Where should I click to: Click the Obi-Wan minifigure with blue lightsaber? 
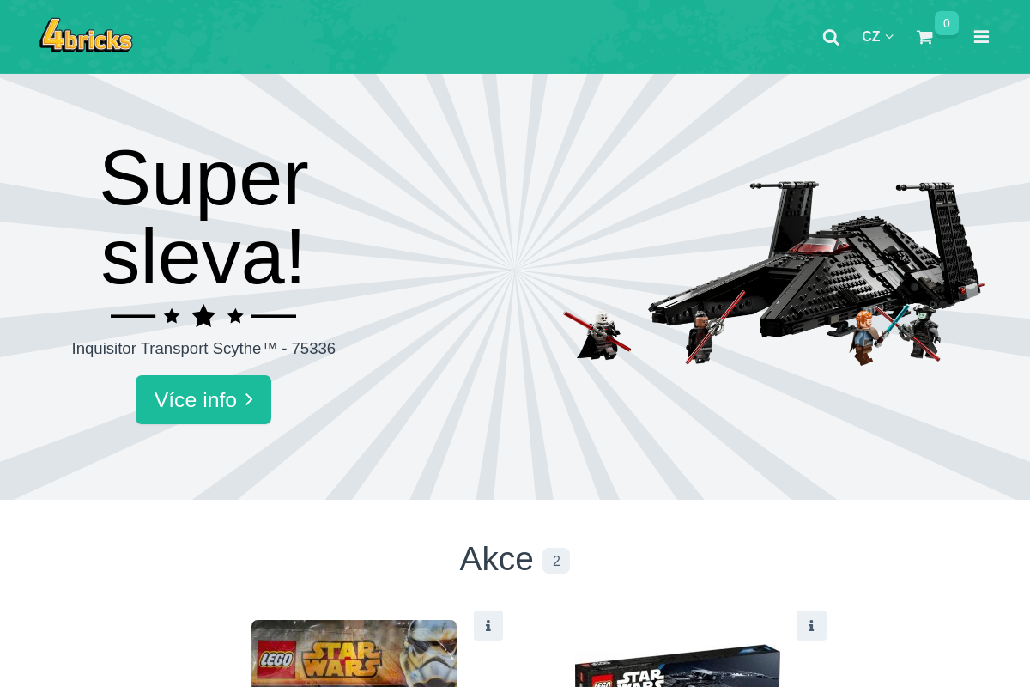coord(865,336)
